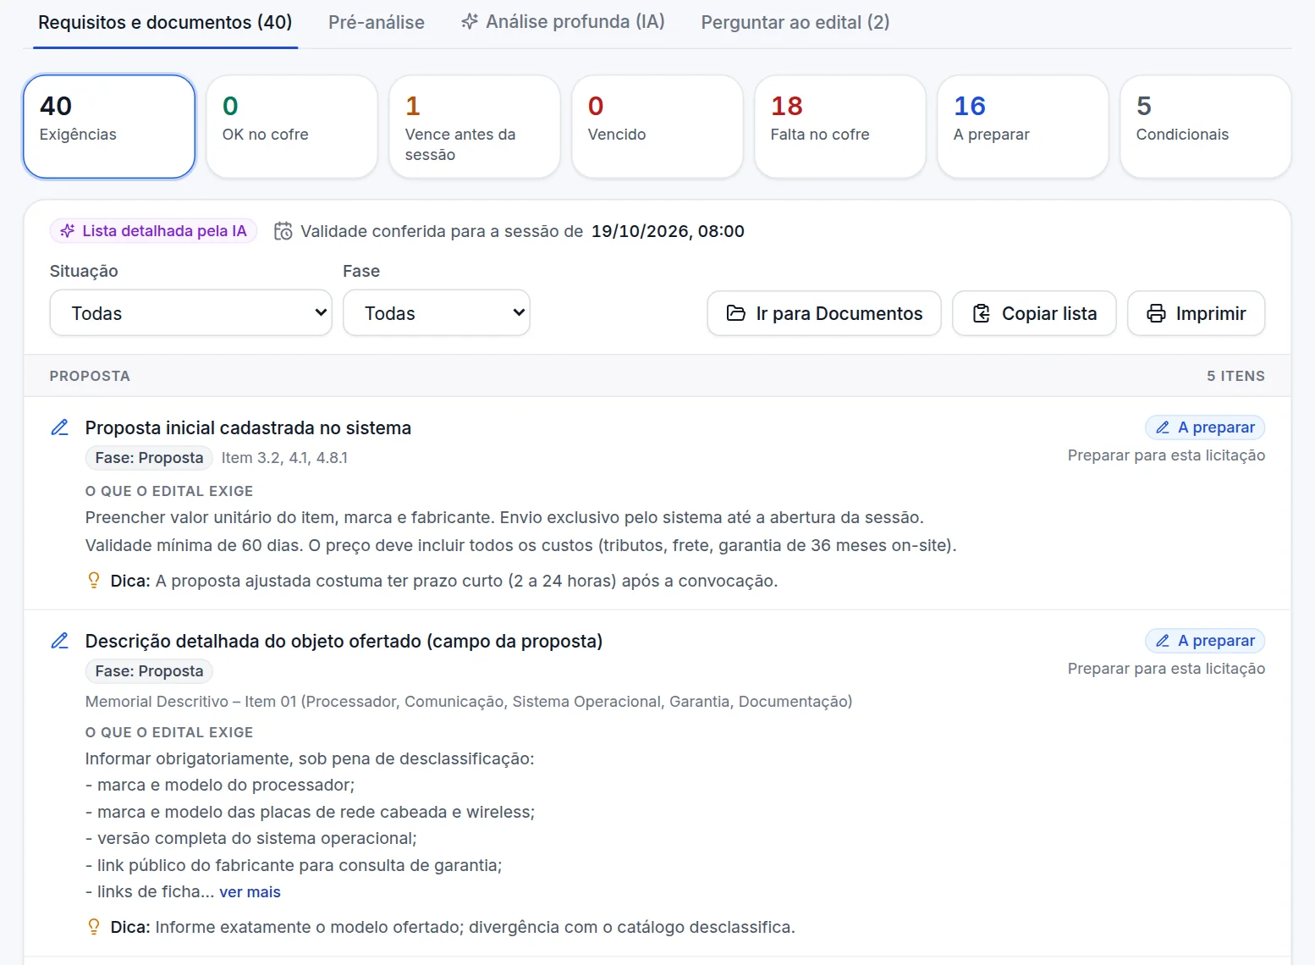This screenshot has height=965, width=1315.
Task: Select the OK no cofre card
Action: pos(292,127)
